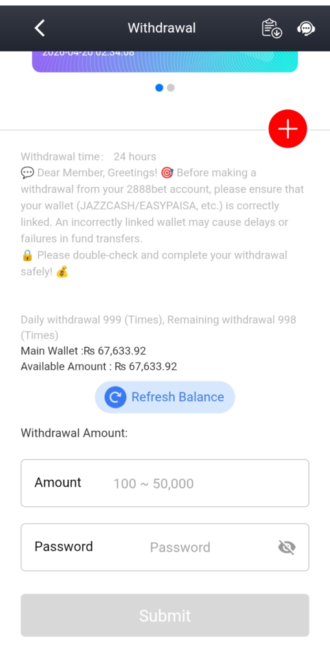Select the second carousel page dot
This screenshot has width=330, height=662.
[171, 88]
